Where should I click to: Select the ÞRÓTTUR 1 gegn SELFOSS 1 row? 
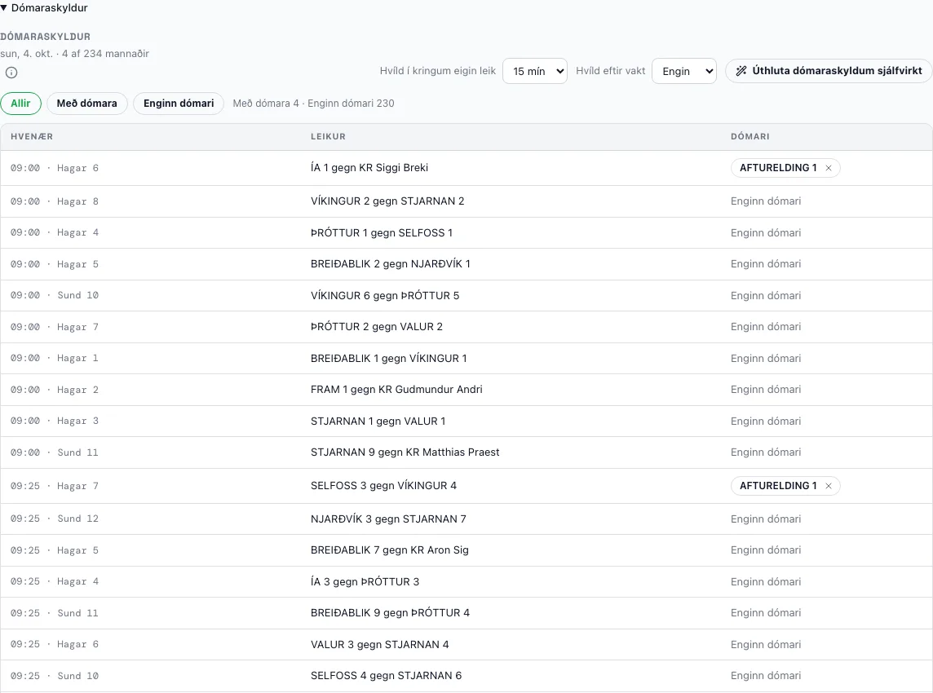click(x=466, y=232)
